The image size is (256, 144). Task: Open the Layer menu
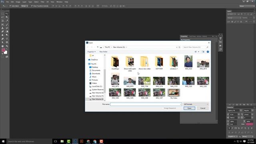point(24,2)
